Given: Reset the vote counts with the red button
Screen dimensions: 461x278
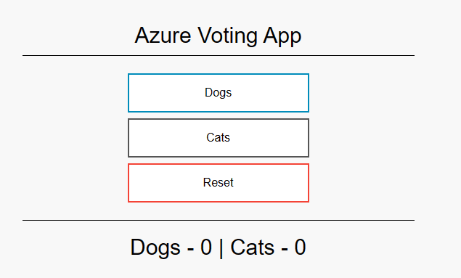Looking at the screenshot, I should point(219,183).
